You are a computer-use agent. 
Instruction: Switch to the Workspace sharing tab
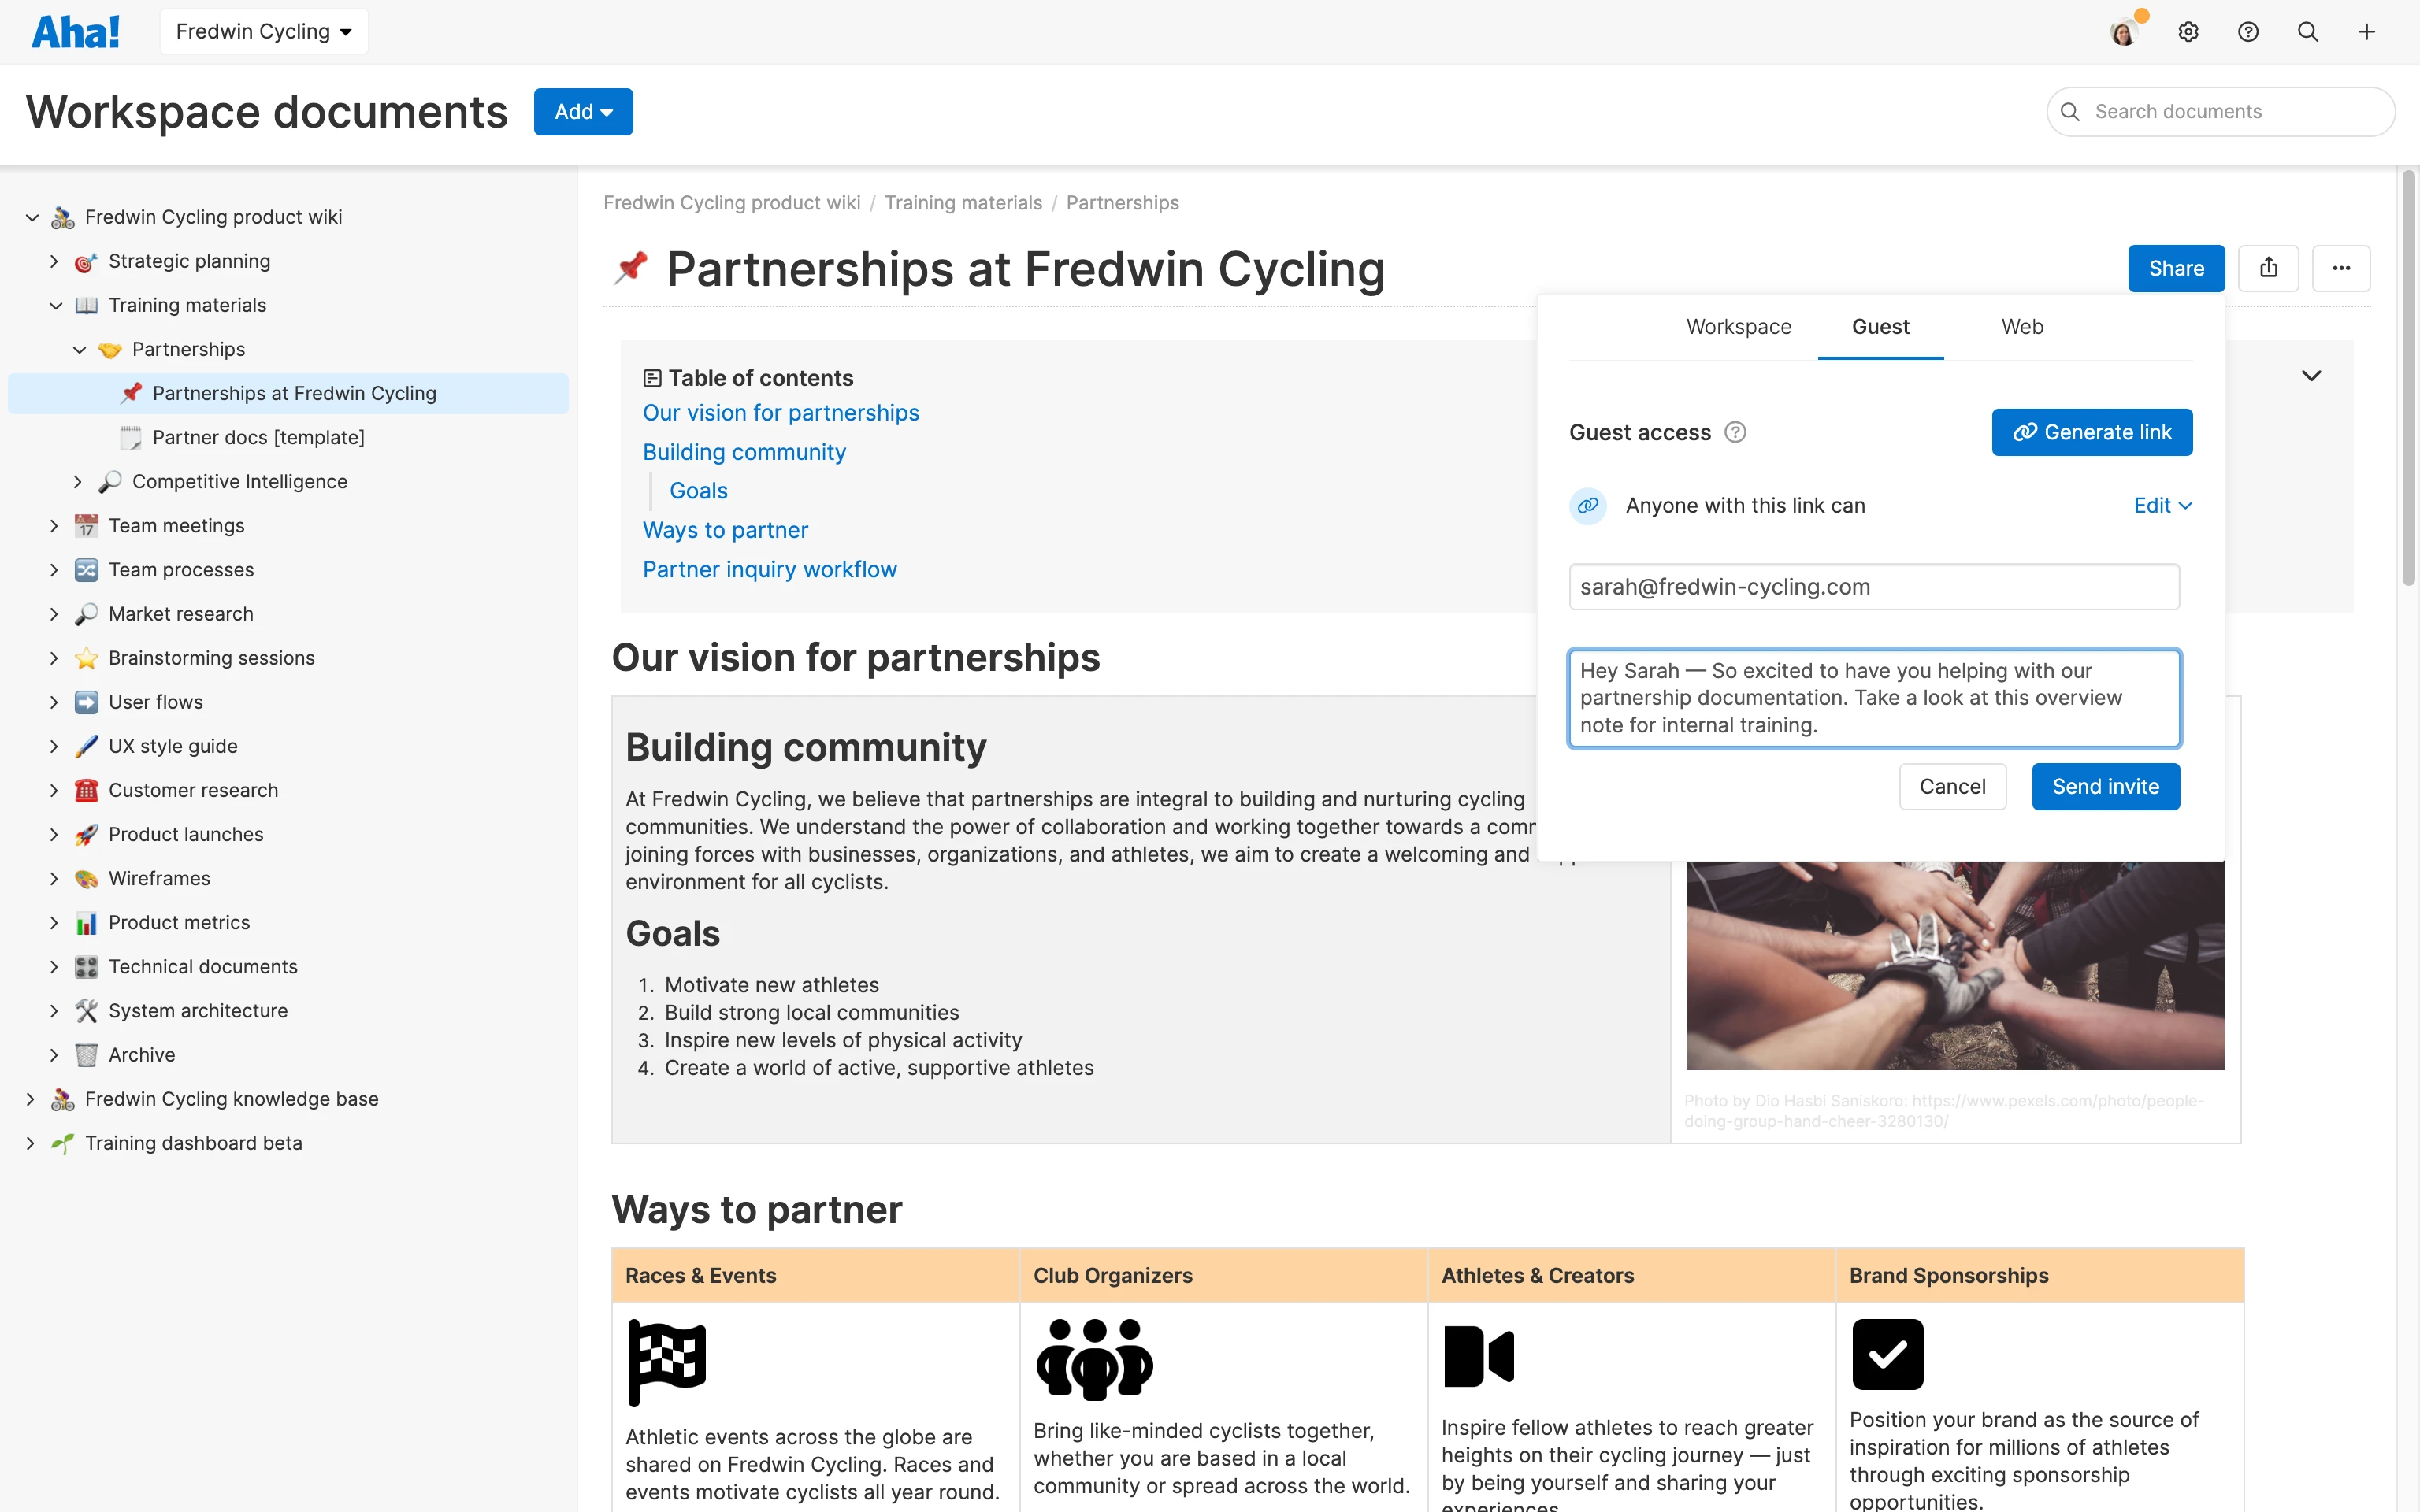(x=1738, y=326)
